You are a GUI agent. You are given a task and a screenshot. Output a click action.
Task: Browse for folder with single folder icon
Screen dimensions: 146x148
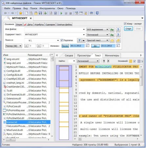pyautogui.click(x=112, y=40)
